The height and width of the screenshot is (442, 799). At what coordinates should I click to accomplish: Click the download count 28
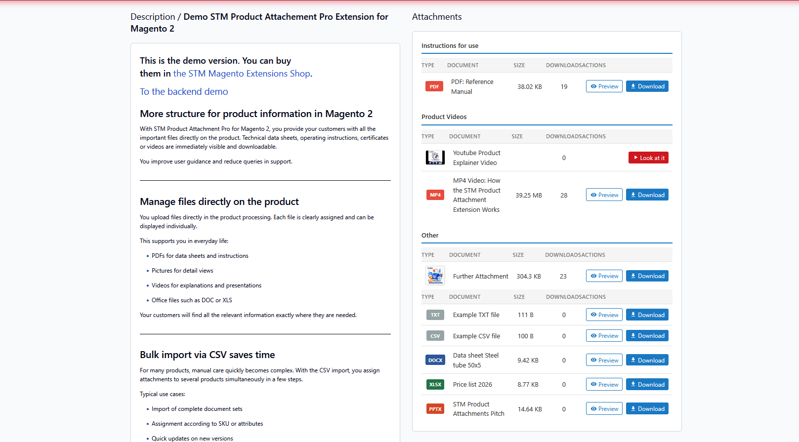(x=564, y=196)
